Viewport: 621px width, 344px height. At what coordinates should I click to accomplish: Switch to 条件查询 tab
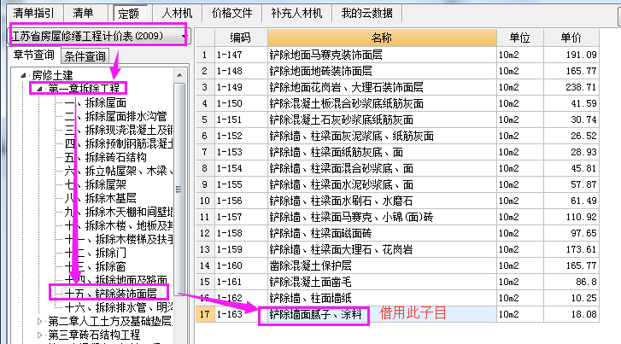tap(85, 56)
